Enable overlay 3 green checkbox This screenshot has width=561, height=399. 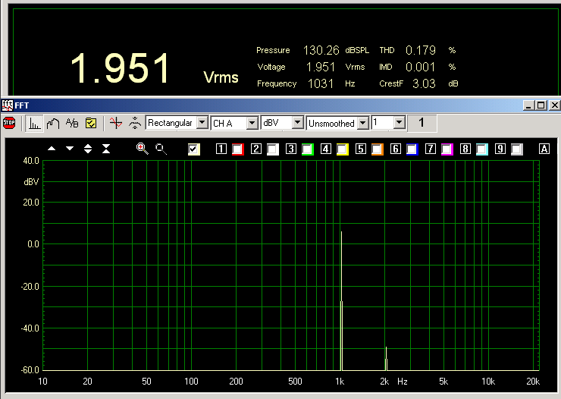tap(307, 149)
